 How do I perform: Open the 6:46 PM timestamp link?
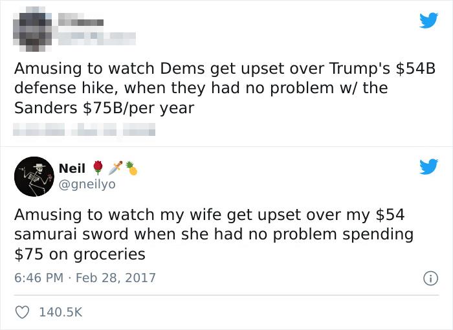[x=38, y=278]
